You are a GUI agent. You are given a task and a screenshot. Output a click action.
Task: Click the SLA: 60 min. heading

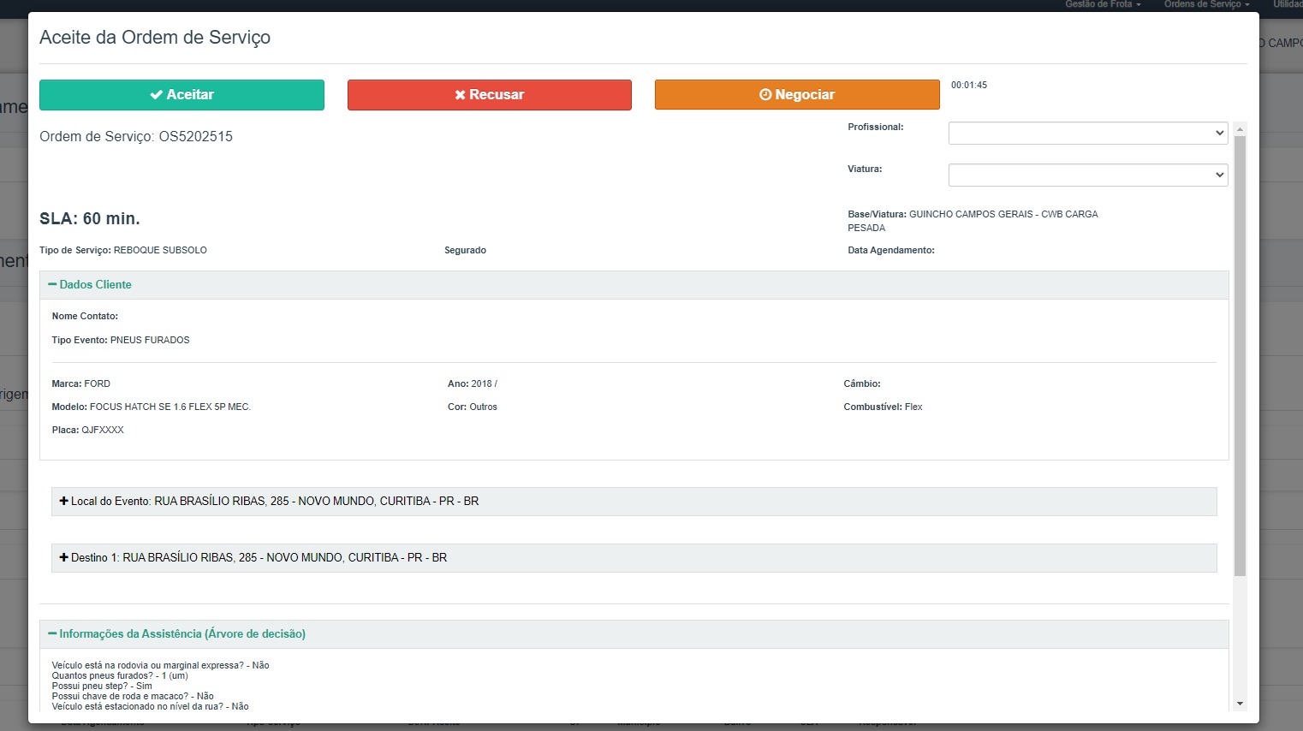click(x=90, y=218)
